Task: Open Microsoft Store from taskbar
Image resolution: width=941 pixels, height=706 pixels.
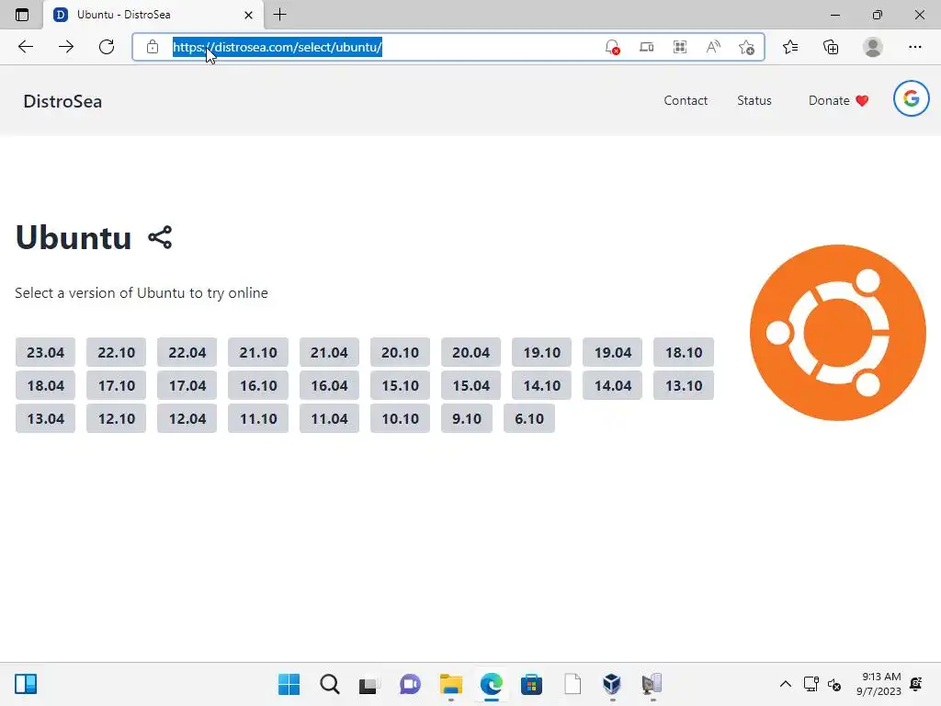Action: coord(532,684)
